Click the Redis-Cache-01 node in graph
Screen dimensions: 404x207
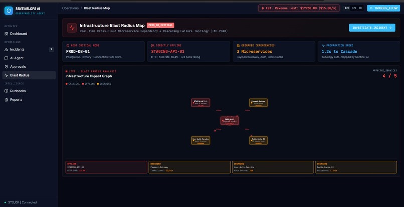(x=258, y=140)
